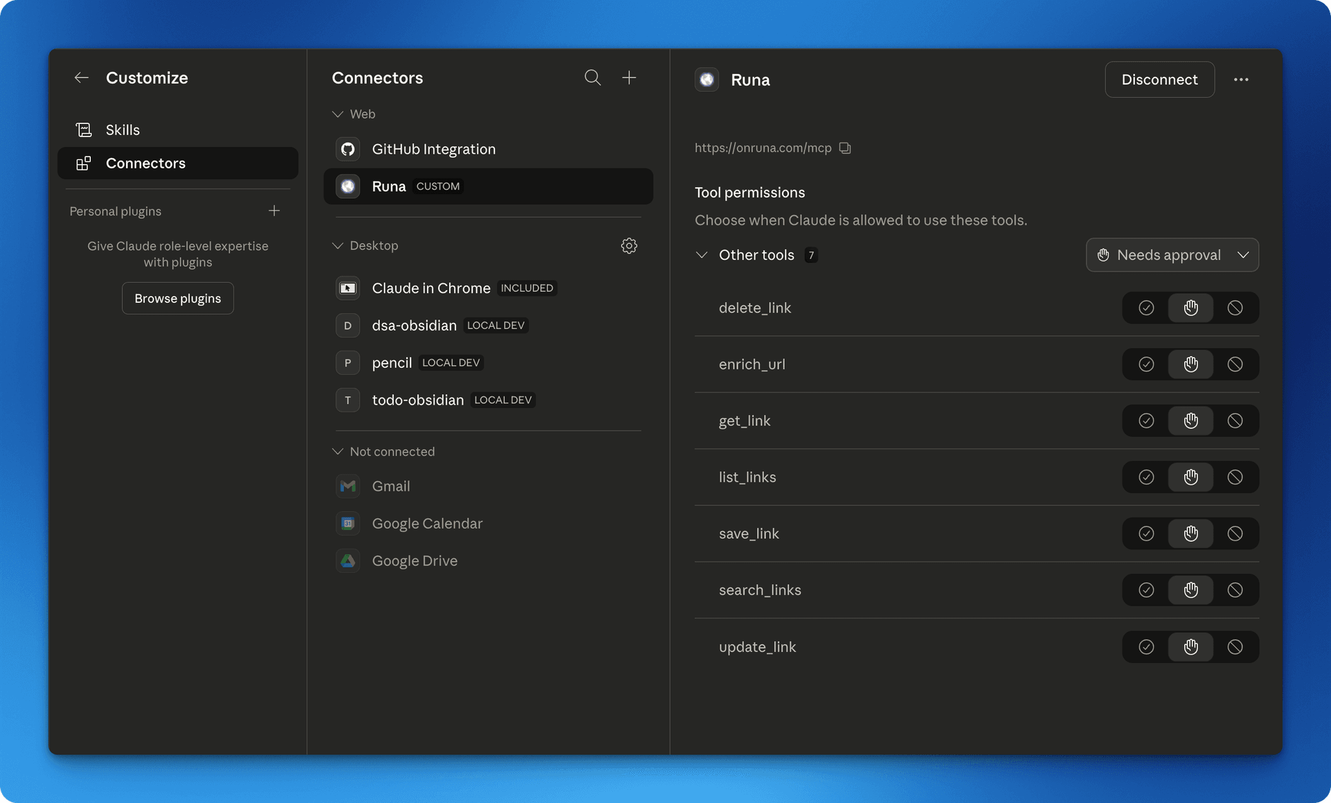Select Connectors in the sidebar

pos(177,163)
